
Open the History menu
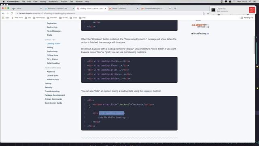[x=43, y=2]
